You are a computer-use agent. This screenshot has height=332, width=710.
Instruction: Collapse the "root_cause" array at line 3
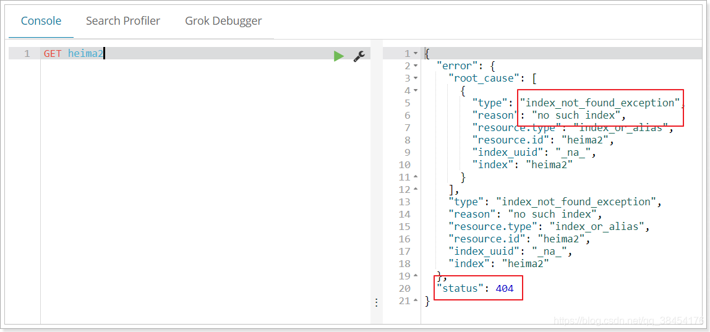pos(416,79)
